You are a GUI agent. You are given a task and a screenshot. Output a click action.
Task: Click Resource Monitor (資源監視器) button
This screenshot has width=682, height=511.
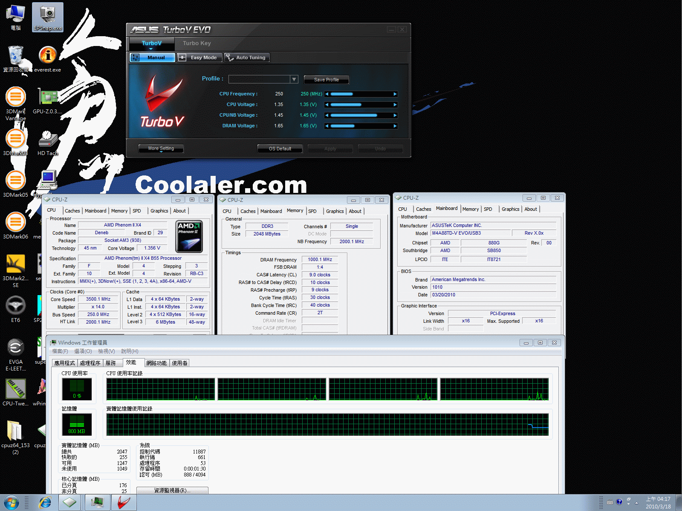(x=172, y=490)
